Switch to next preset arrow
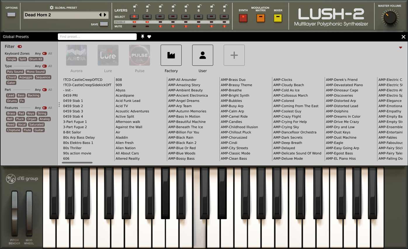 click(105, 15)
